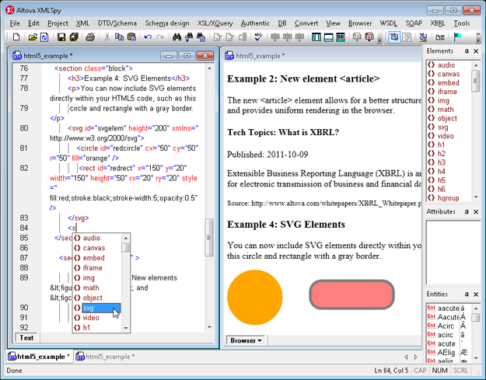The height and width of the screenshot is (380, 486).
Task: Click the Find binoculars icon
Action: (177, 37)
